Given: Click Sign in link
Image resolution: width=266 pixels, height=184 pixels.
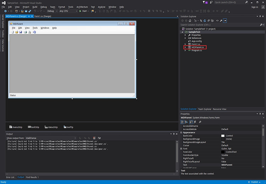Looking at the screenshot, I should (255, 7).
